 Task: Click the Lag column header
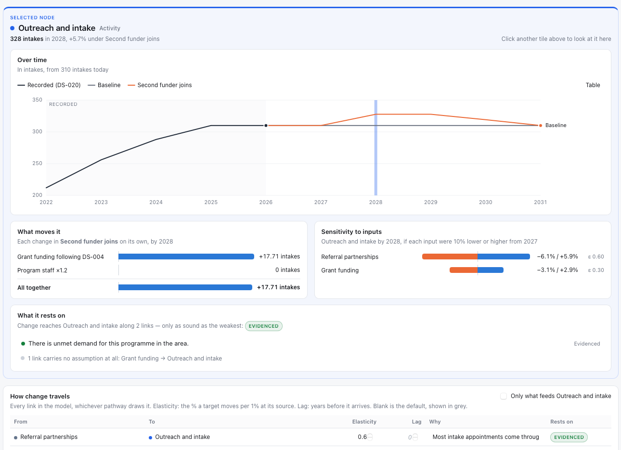416,422
